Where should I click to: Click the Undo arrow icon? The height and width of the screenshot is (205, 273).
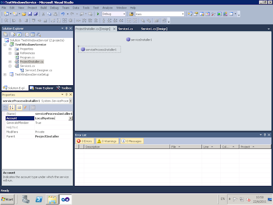coord(63,14)
